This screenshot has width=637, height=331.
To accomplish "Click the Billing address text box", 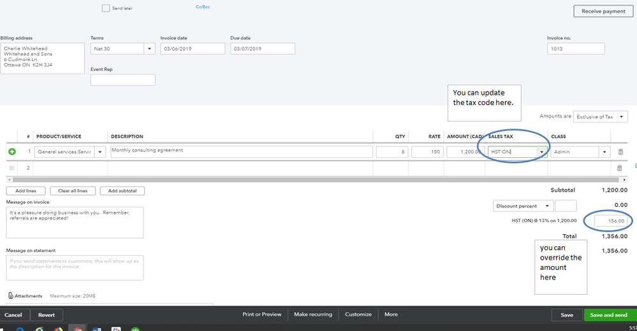I will [42, 59].
